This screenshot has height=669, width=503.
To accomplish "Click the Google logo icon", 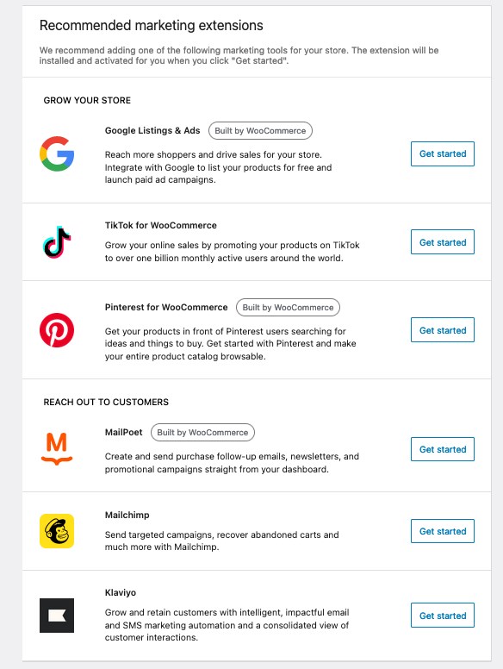I will coord(57,153).
